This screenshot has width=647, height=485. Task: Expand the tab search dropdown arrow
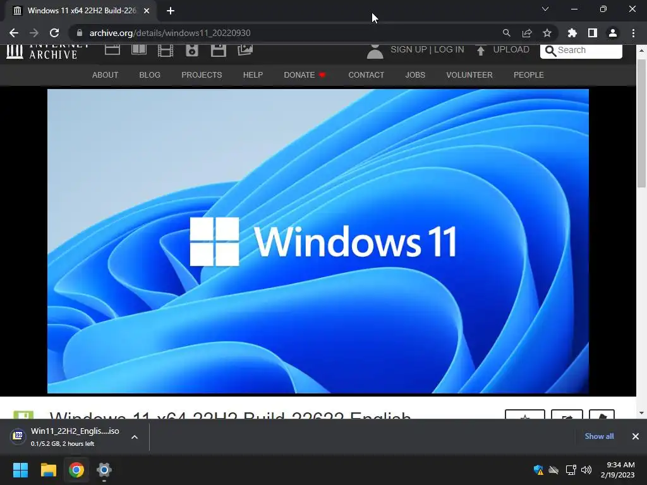point(545,9)
